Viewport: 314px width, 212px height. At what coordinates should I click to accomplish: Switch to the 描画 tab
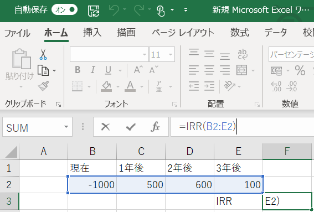click(126, 33)
